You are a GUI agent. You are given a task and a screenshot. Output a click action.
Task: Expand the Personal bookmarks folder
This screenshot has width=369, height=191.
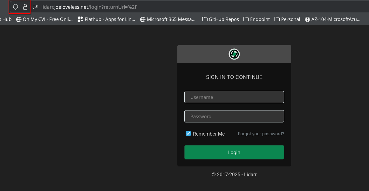pyautogui.click(x=287, y=19)
